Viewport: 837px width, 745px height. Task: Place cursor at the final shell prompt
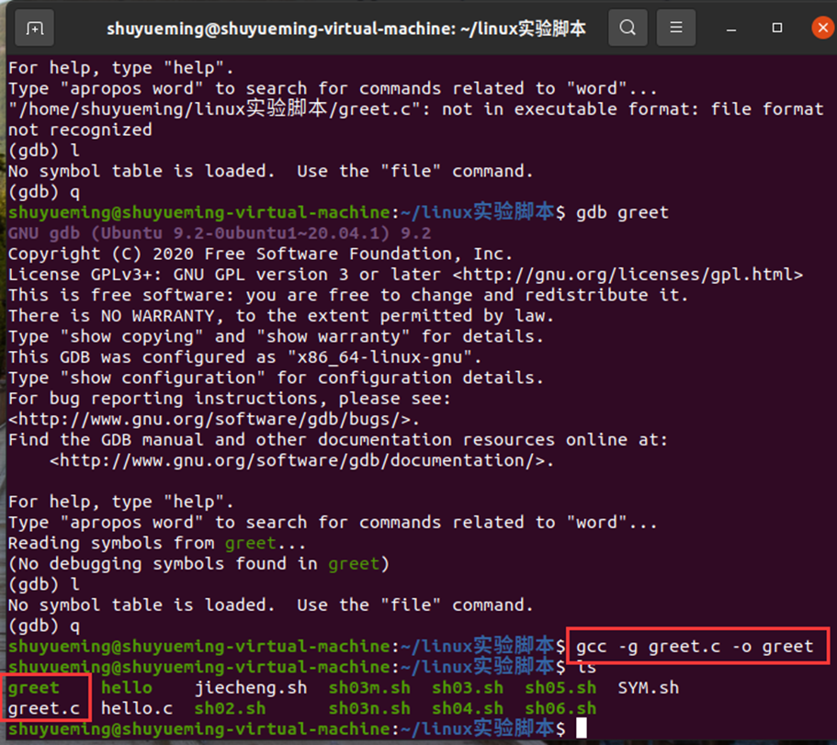coord(582,728)
